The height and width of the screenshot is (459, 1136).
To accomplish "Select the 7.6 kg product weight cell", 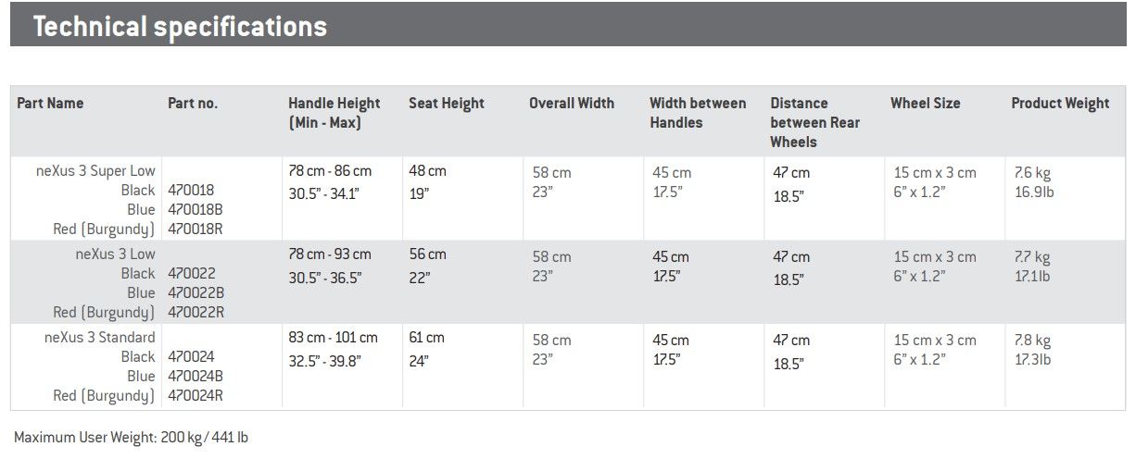I will [x=1032, y=173].
